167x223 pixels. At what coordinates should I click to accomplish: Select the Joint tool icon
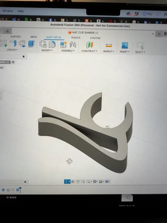pyautogui.click(x=73, y=45)
